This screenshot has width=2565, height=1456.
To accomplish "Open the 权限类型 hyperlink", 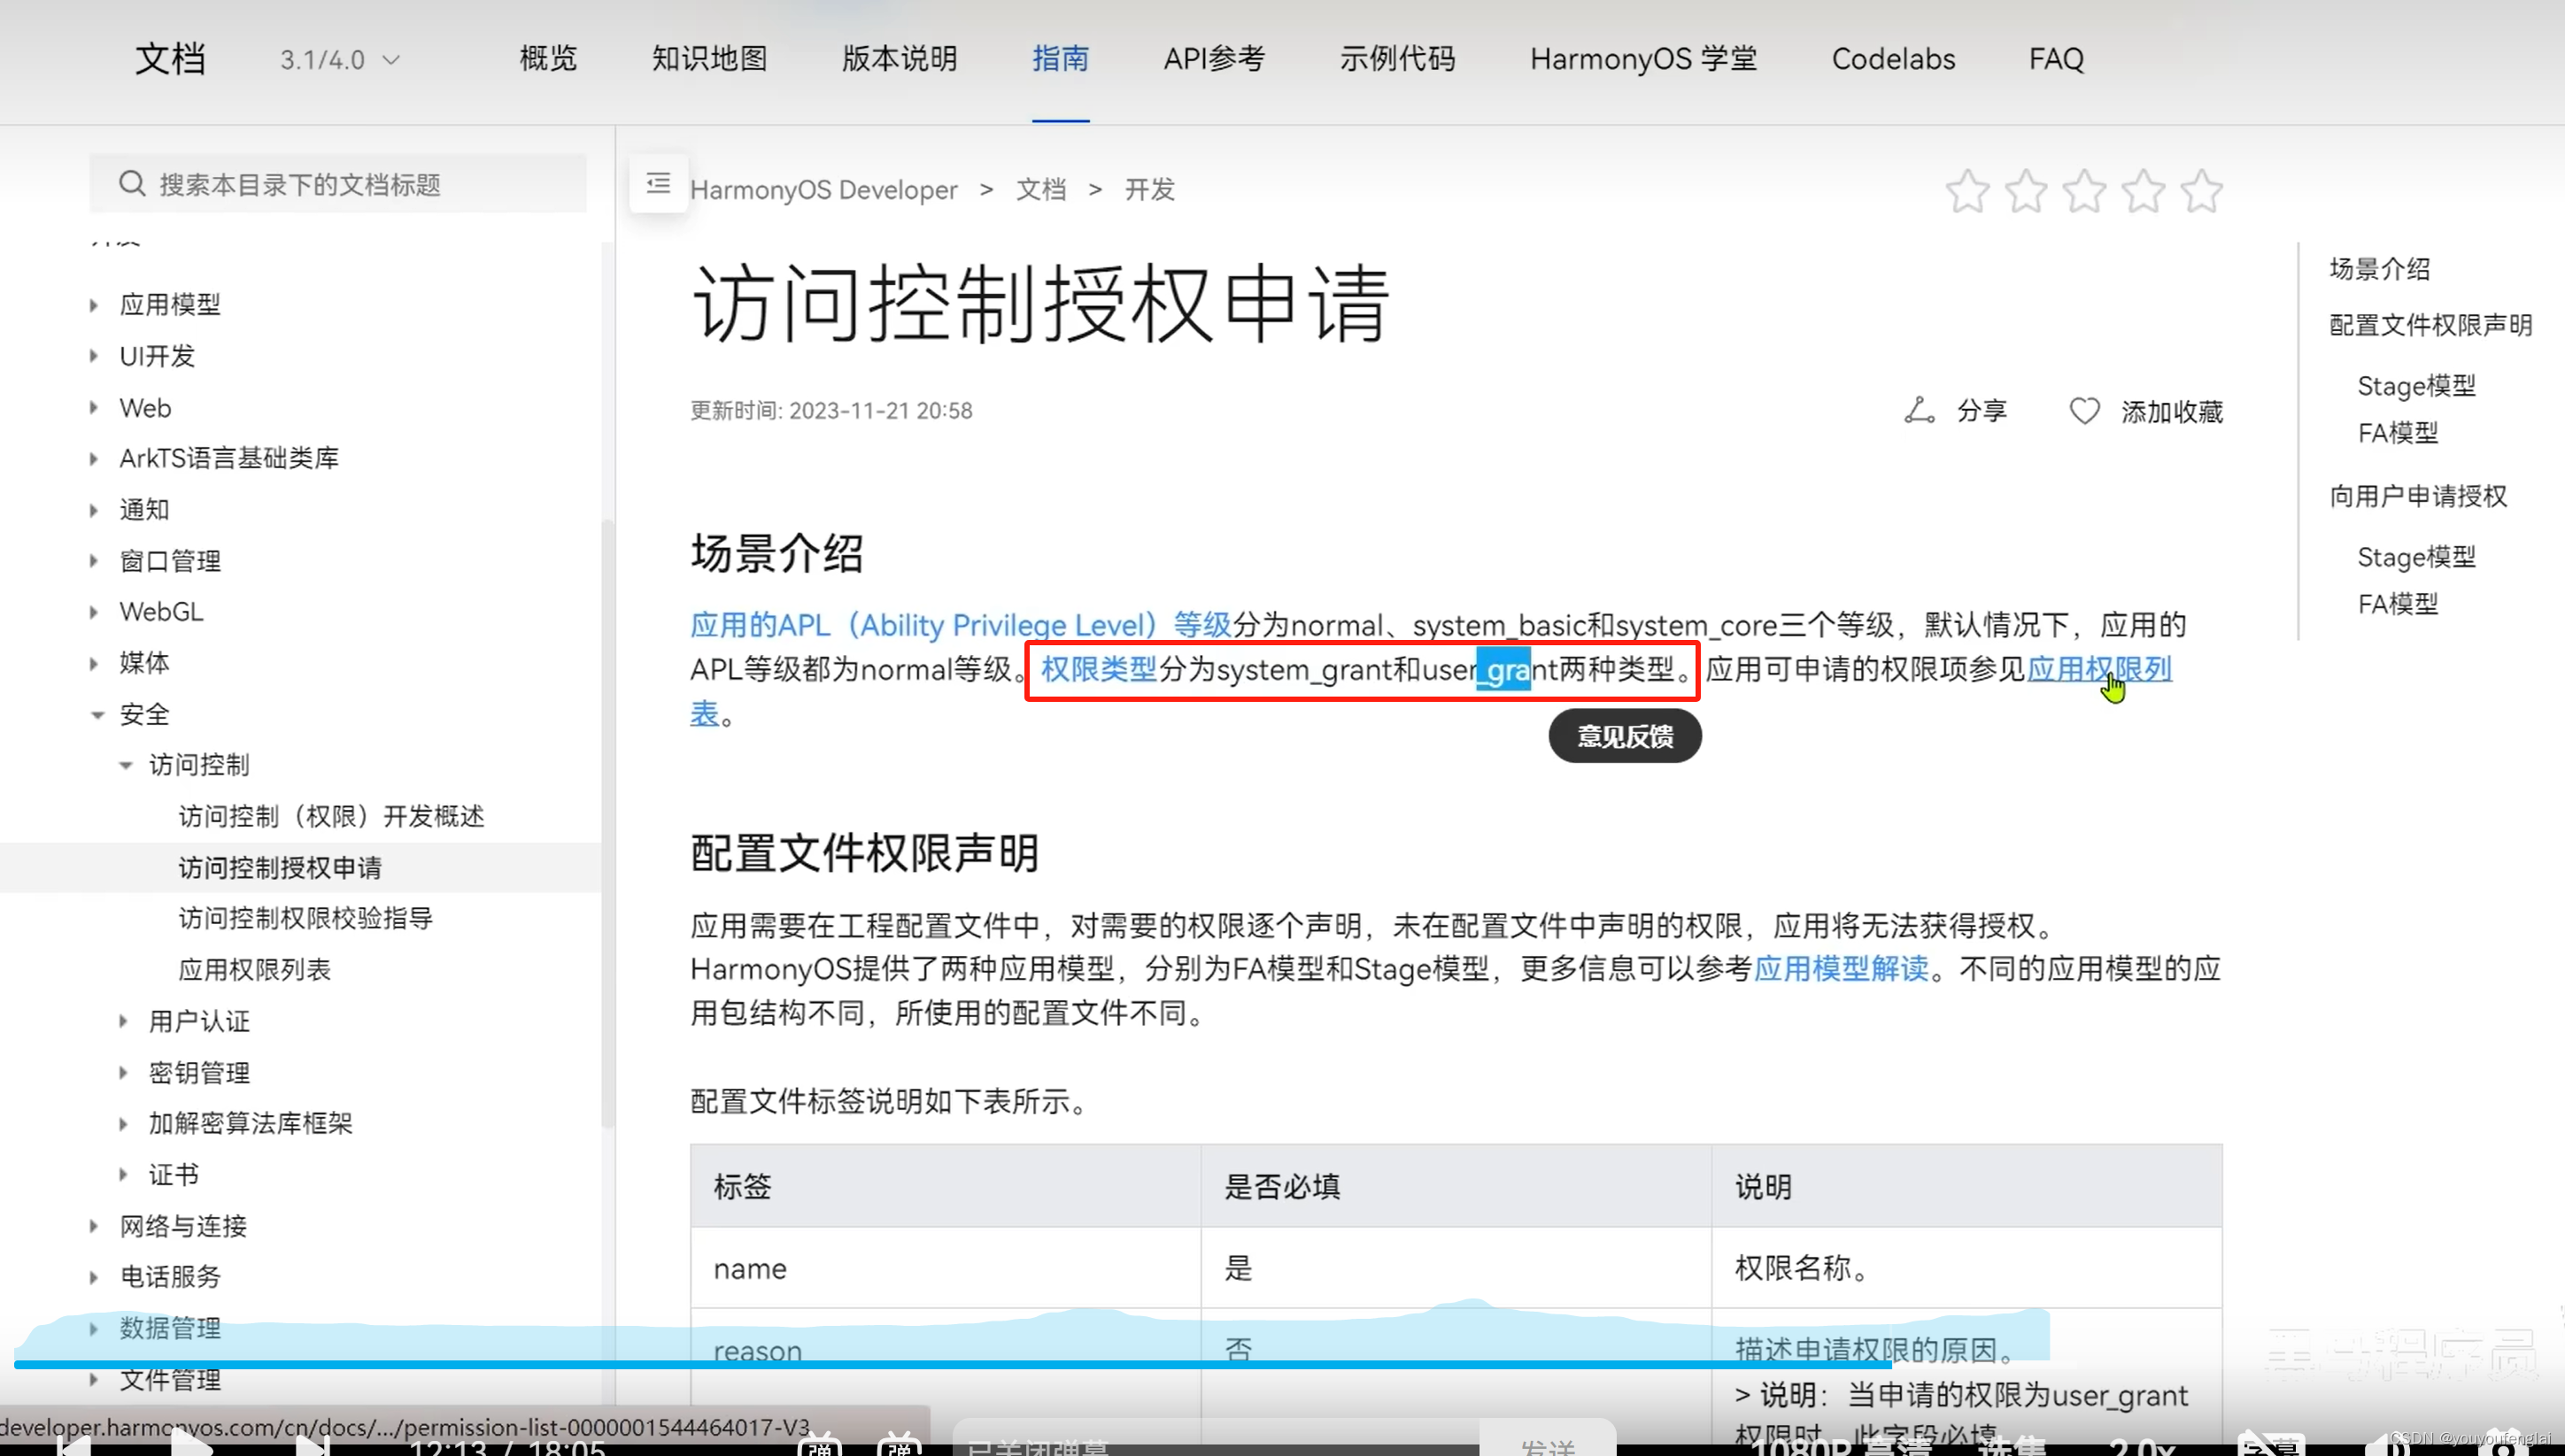I will coord(1098,669).
